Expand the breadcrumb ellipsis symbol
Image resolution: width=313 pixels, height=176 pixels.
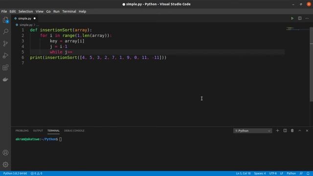tap(38, 25)
